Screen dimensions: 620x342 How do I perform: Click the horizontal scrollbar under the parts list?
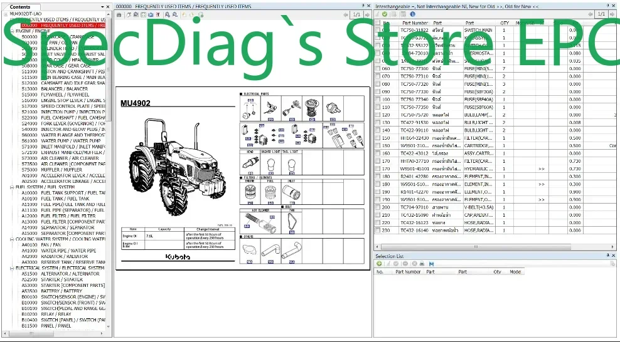click(x=476, y=247)
